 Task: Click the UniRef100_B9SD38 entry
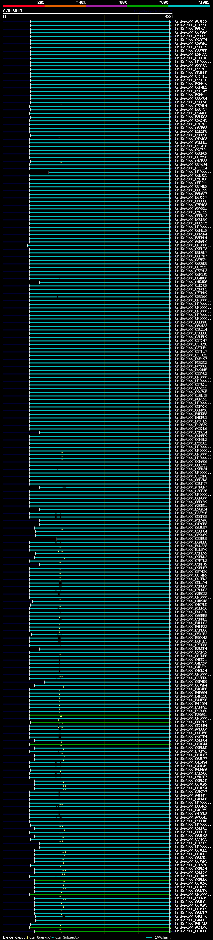(191, 80)
